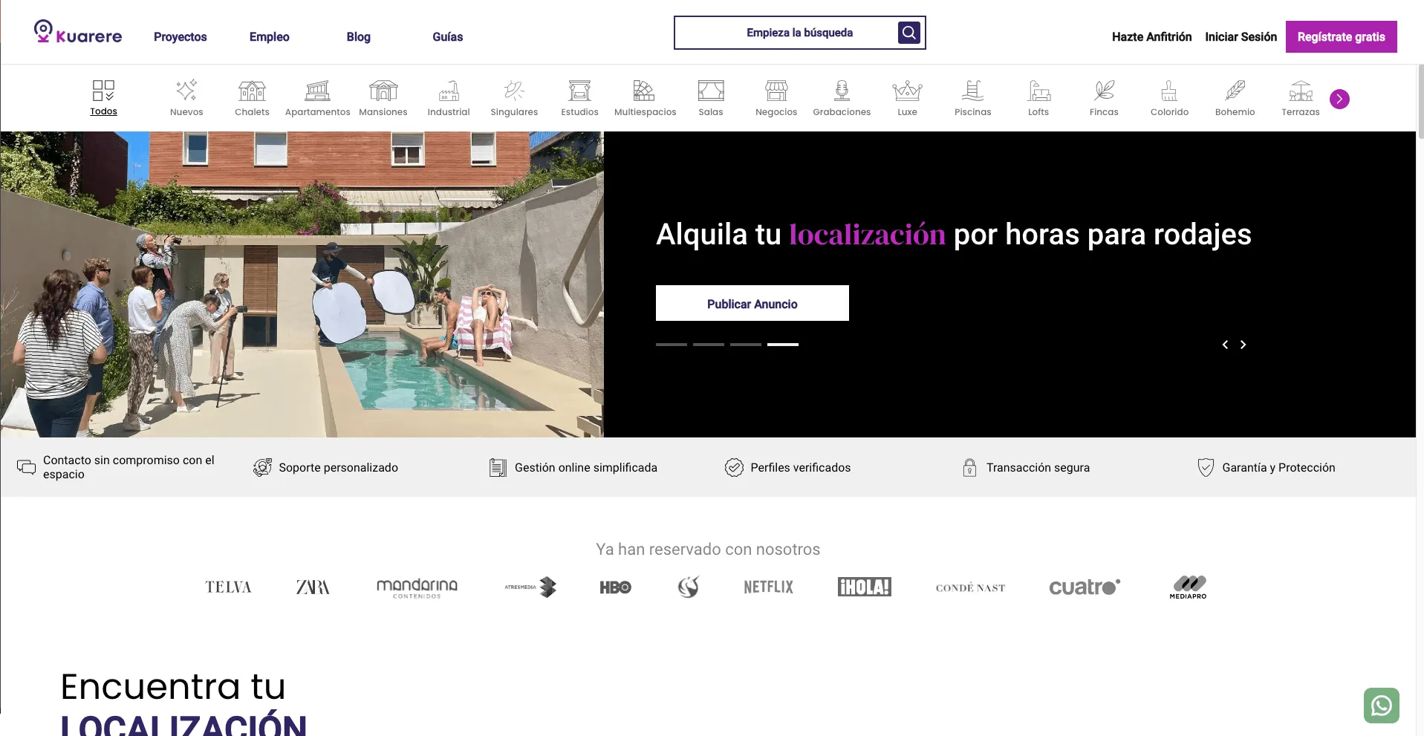Click the Kuarere logo
Viewport: 1424px width, 736px height.
(x=78, y=33)
